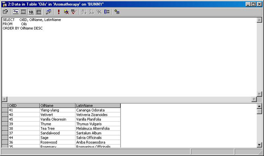Click the Add Table icon

click(117, 12)
